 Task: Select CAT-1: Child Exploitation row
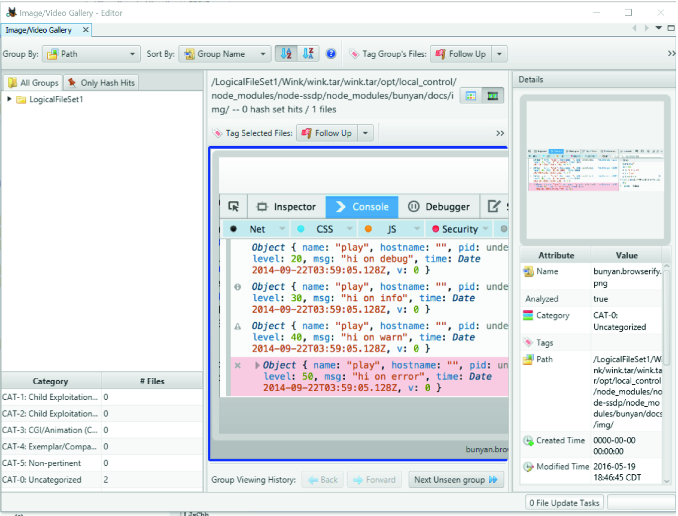[101, 397]
